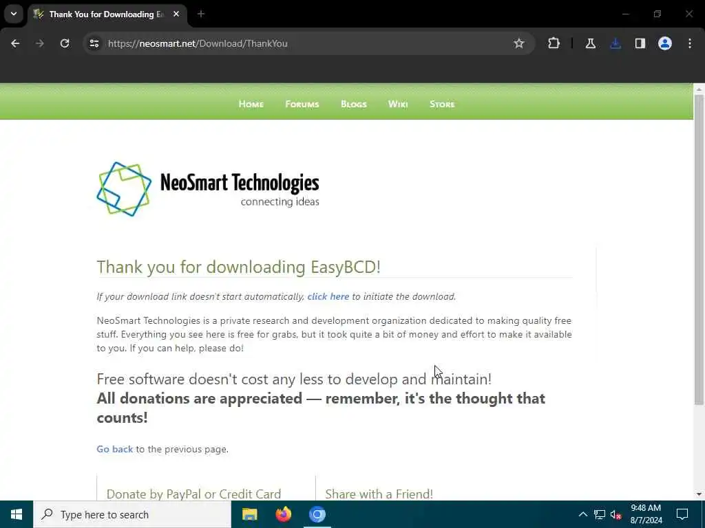The width and height of the screenshot is (705, 528).
Task: Open the Home navigation item
Action: [x=251, y=104]
